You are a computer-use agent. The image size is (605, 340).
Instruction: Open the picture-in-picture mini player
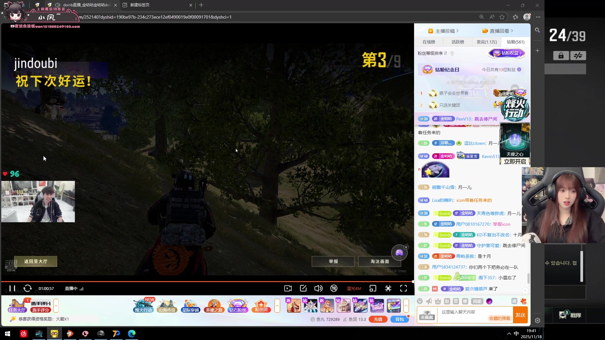pyautogui.click(x=373, y=288)
